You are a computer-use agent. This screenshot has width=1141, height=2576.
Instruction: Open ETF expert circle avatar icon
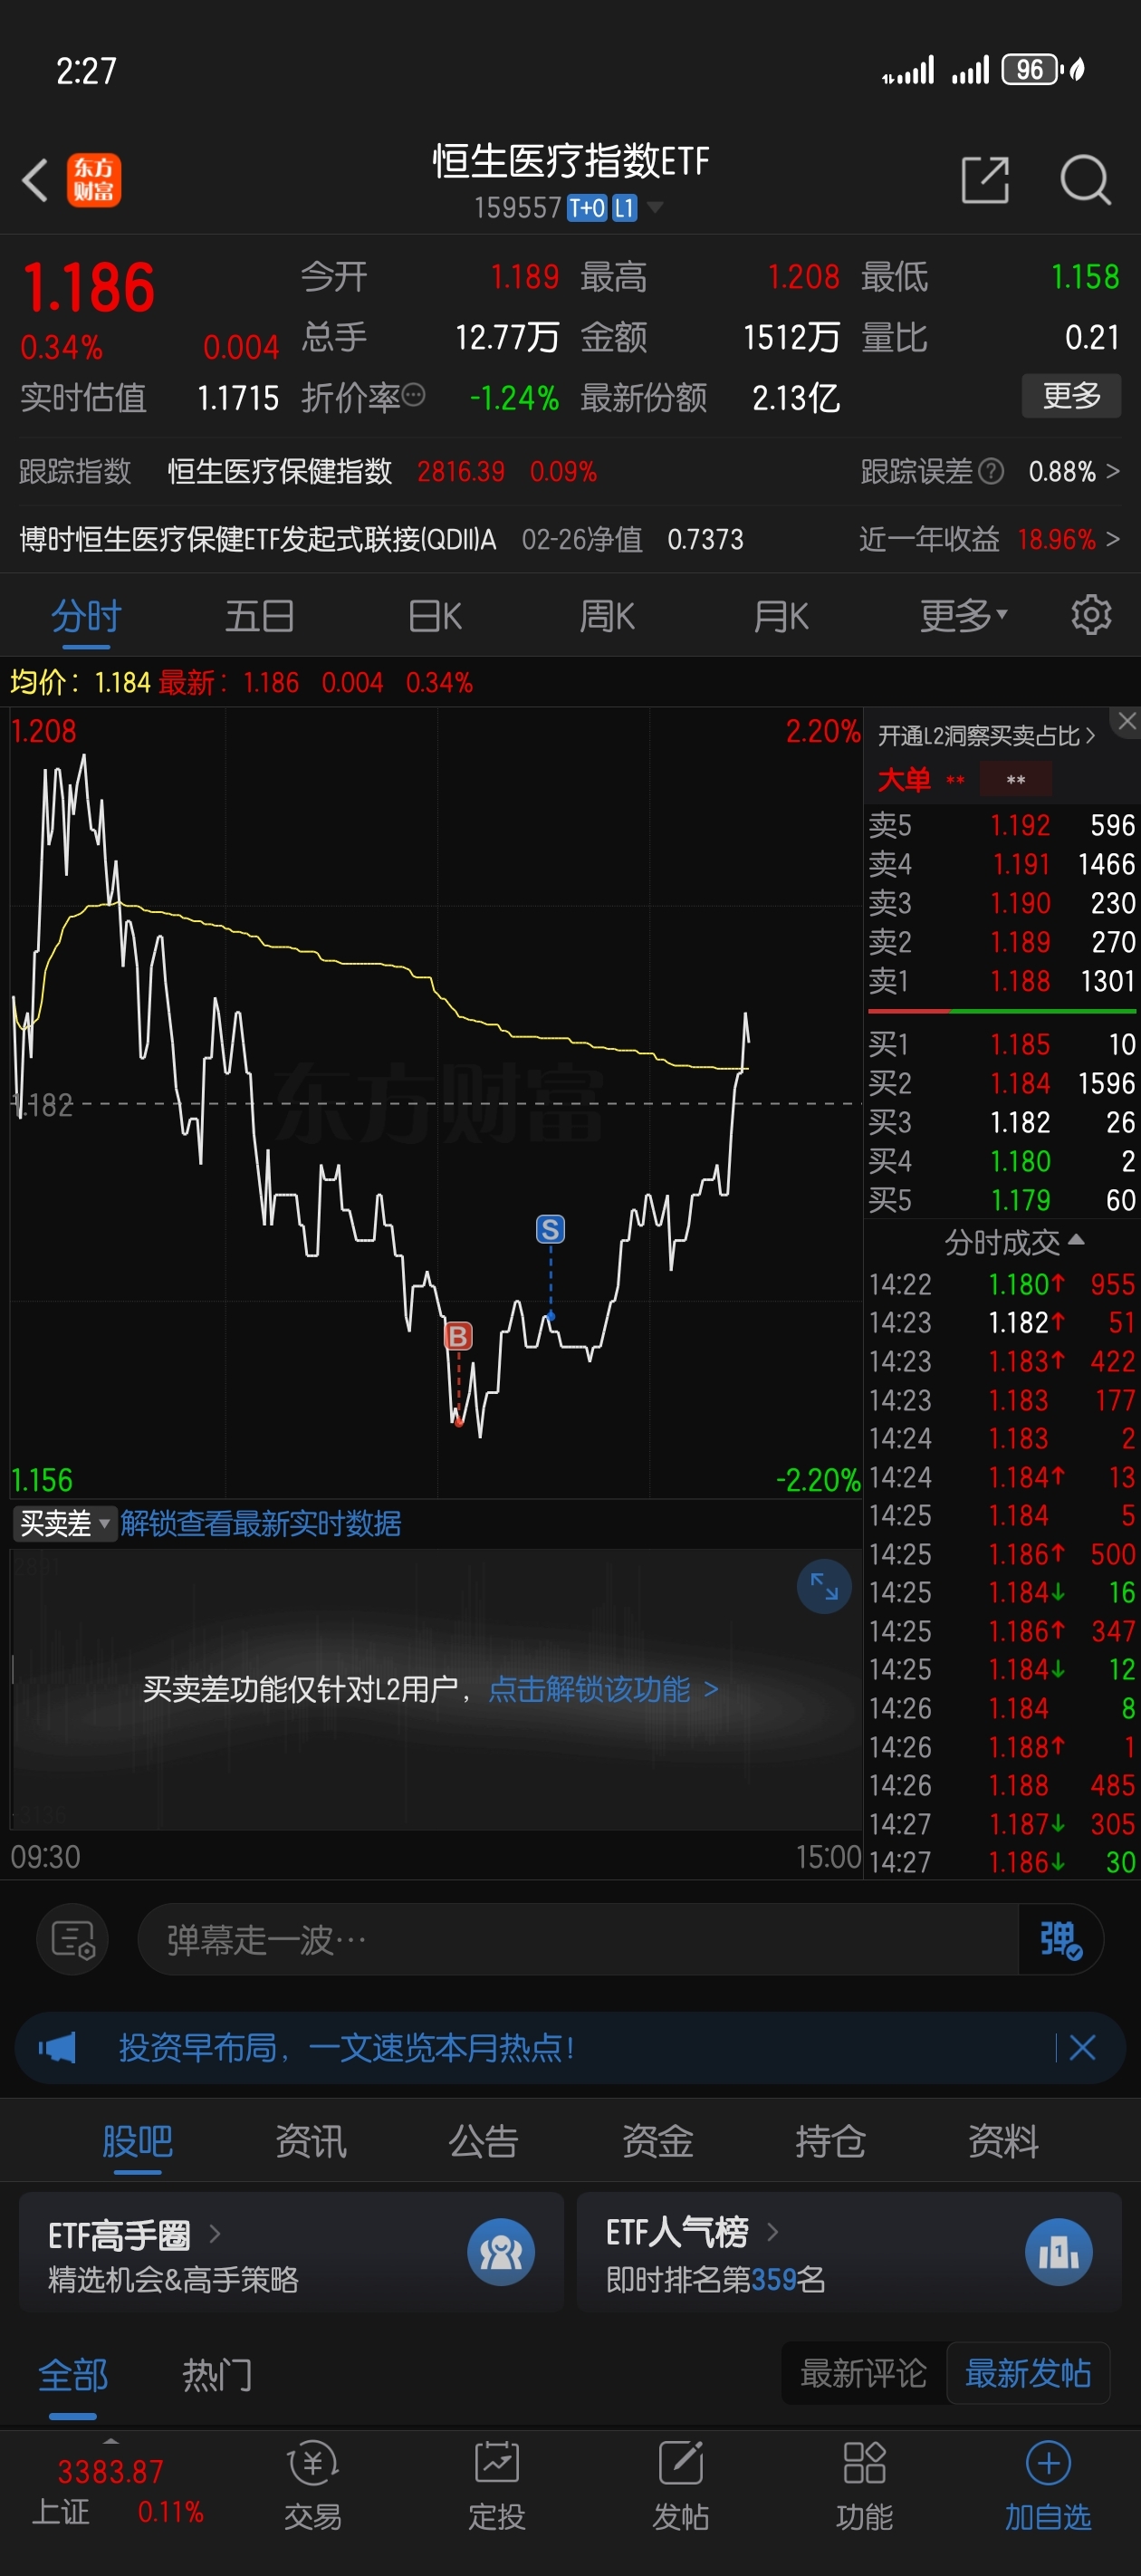(501, 2252)
